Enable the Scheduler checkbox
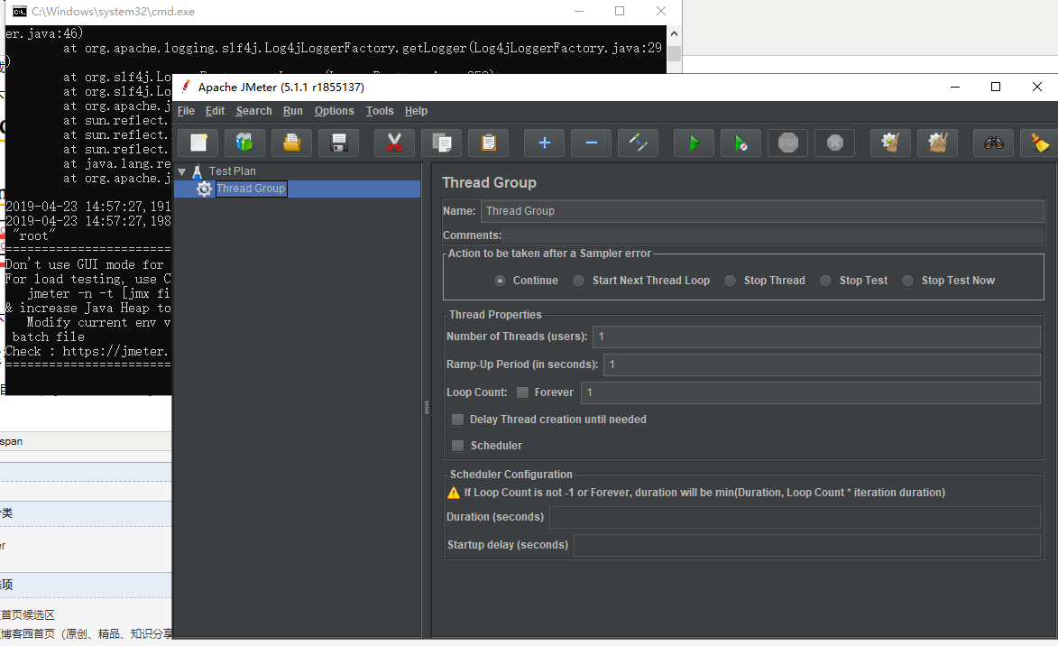Image resolution: width=1058 pixels, height=646 pixels. pos(457,446)
